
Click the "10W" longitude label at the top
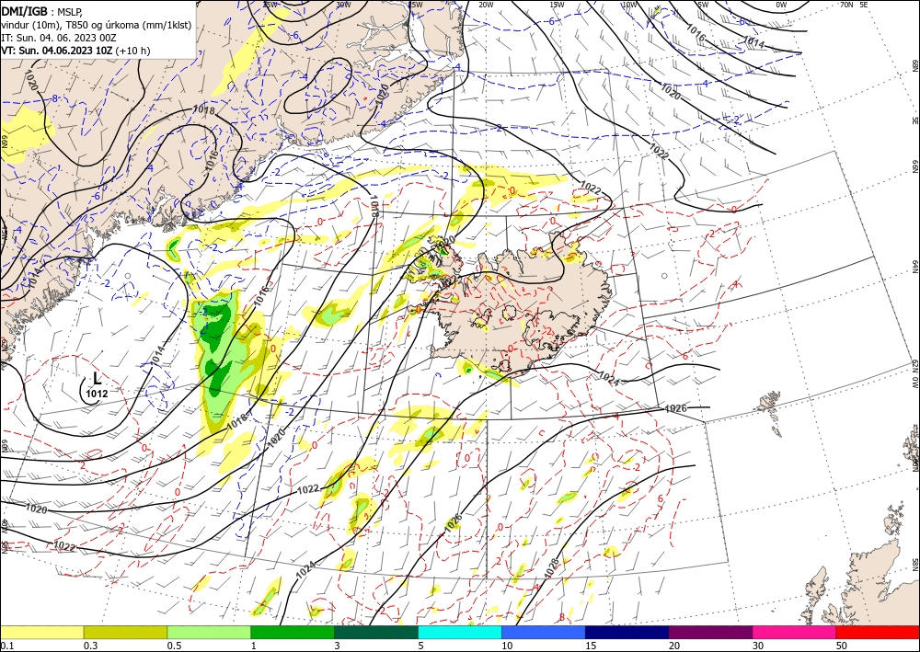[629, 5]
